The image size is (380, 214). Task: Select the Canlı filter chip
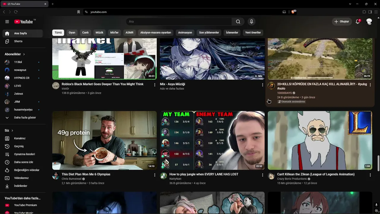pos(85,32)
